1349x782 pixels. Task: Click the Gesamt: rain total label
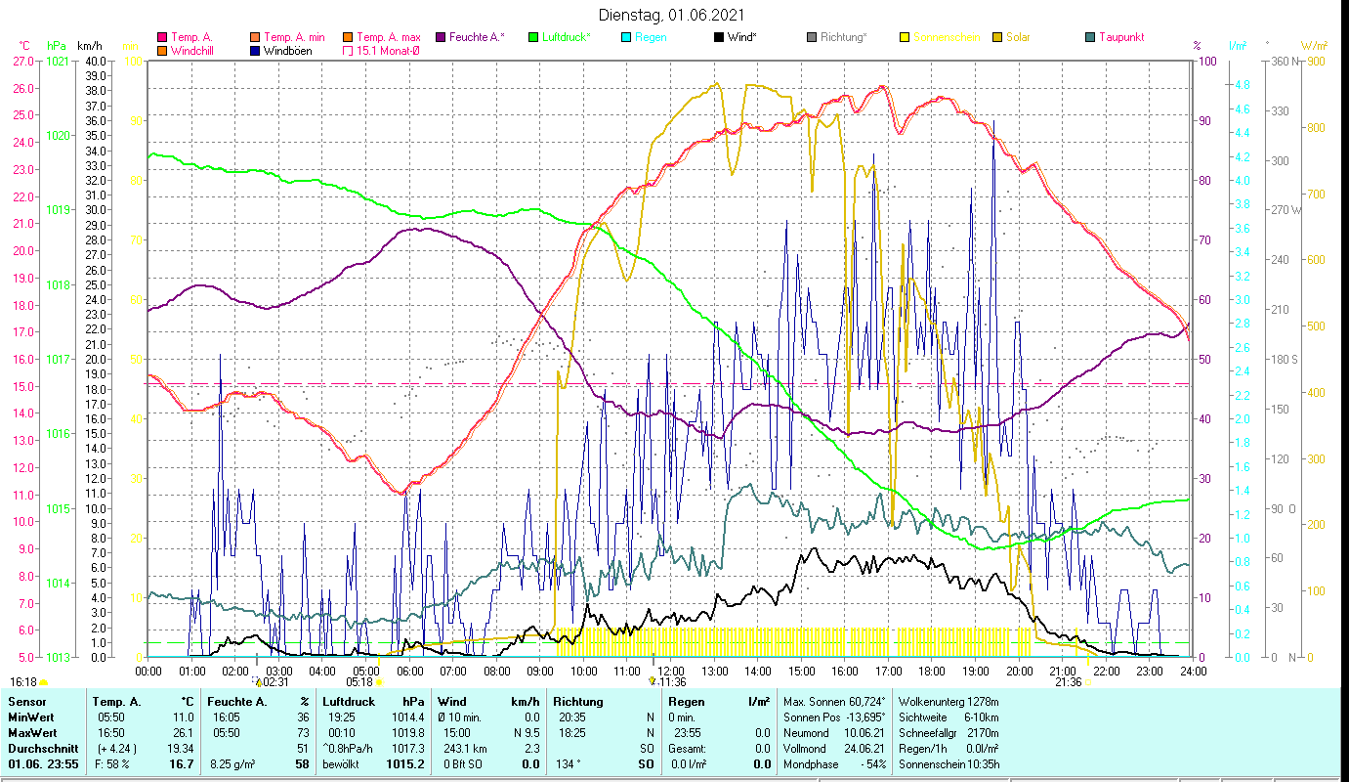[x=689, y=748]
